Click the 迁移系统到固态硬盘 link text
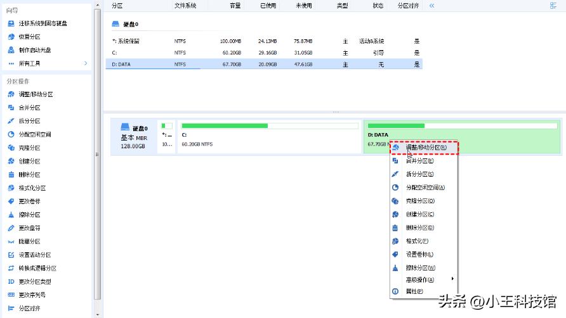This screenshot has height=318, width=566. [x=43, y=23]
